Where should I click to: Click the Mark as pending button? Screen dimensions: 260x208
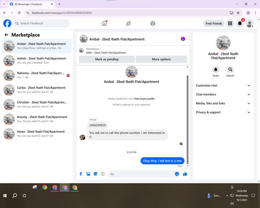tap(107, 59)
